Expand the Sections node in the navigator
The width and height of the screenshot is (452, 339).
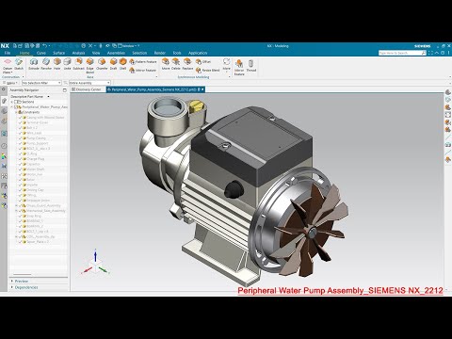click(x=12, y=102)
